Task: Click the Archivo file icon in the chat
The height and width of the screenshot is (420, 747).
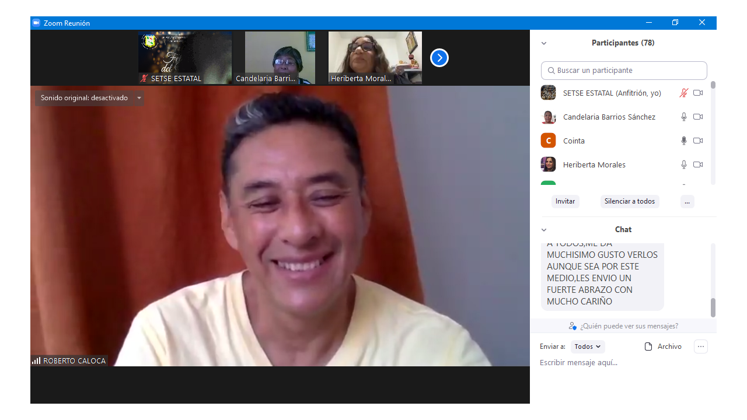Action: coord(648,346)
